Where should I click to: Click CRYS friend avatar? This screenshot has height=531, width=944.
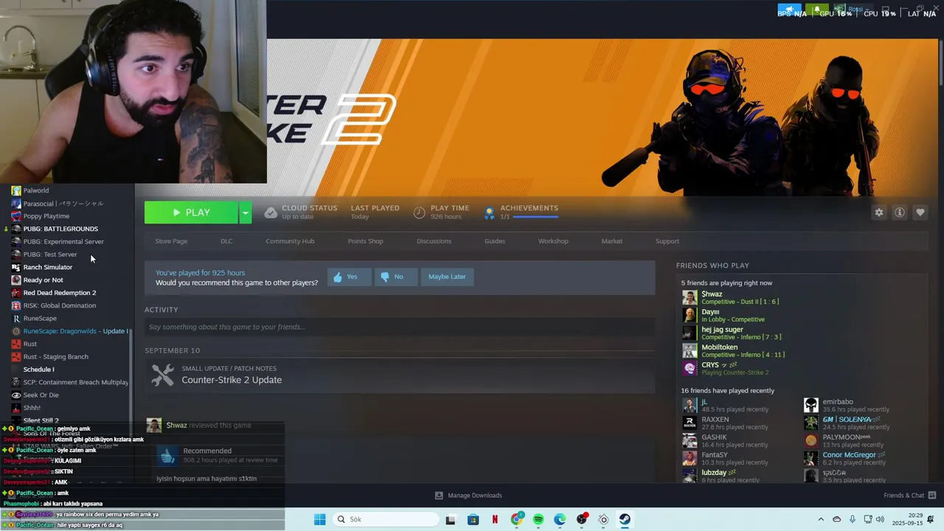[690, 368]
